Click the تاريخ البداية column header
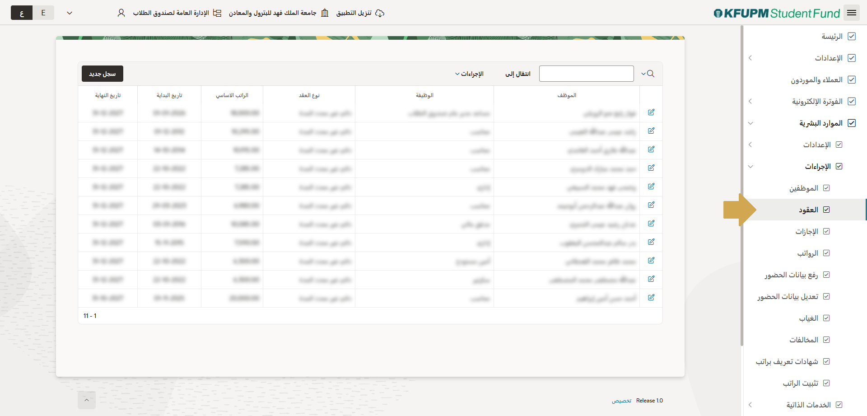Viewport: 867px width, 416px height. (169, 95)
